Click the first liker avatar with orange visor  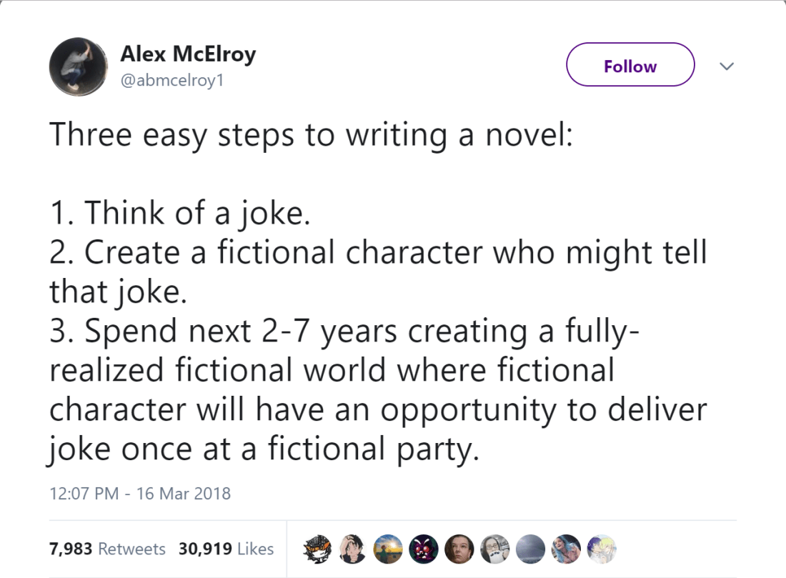(315, 549)
